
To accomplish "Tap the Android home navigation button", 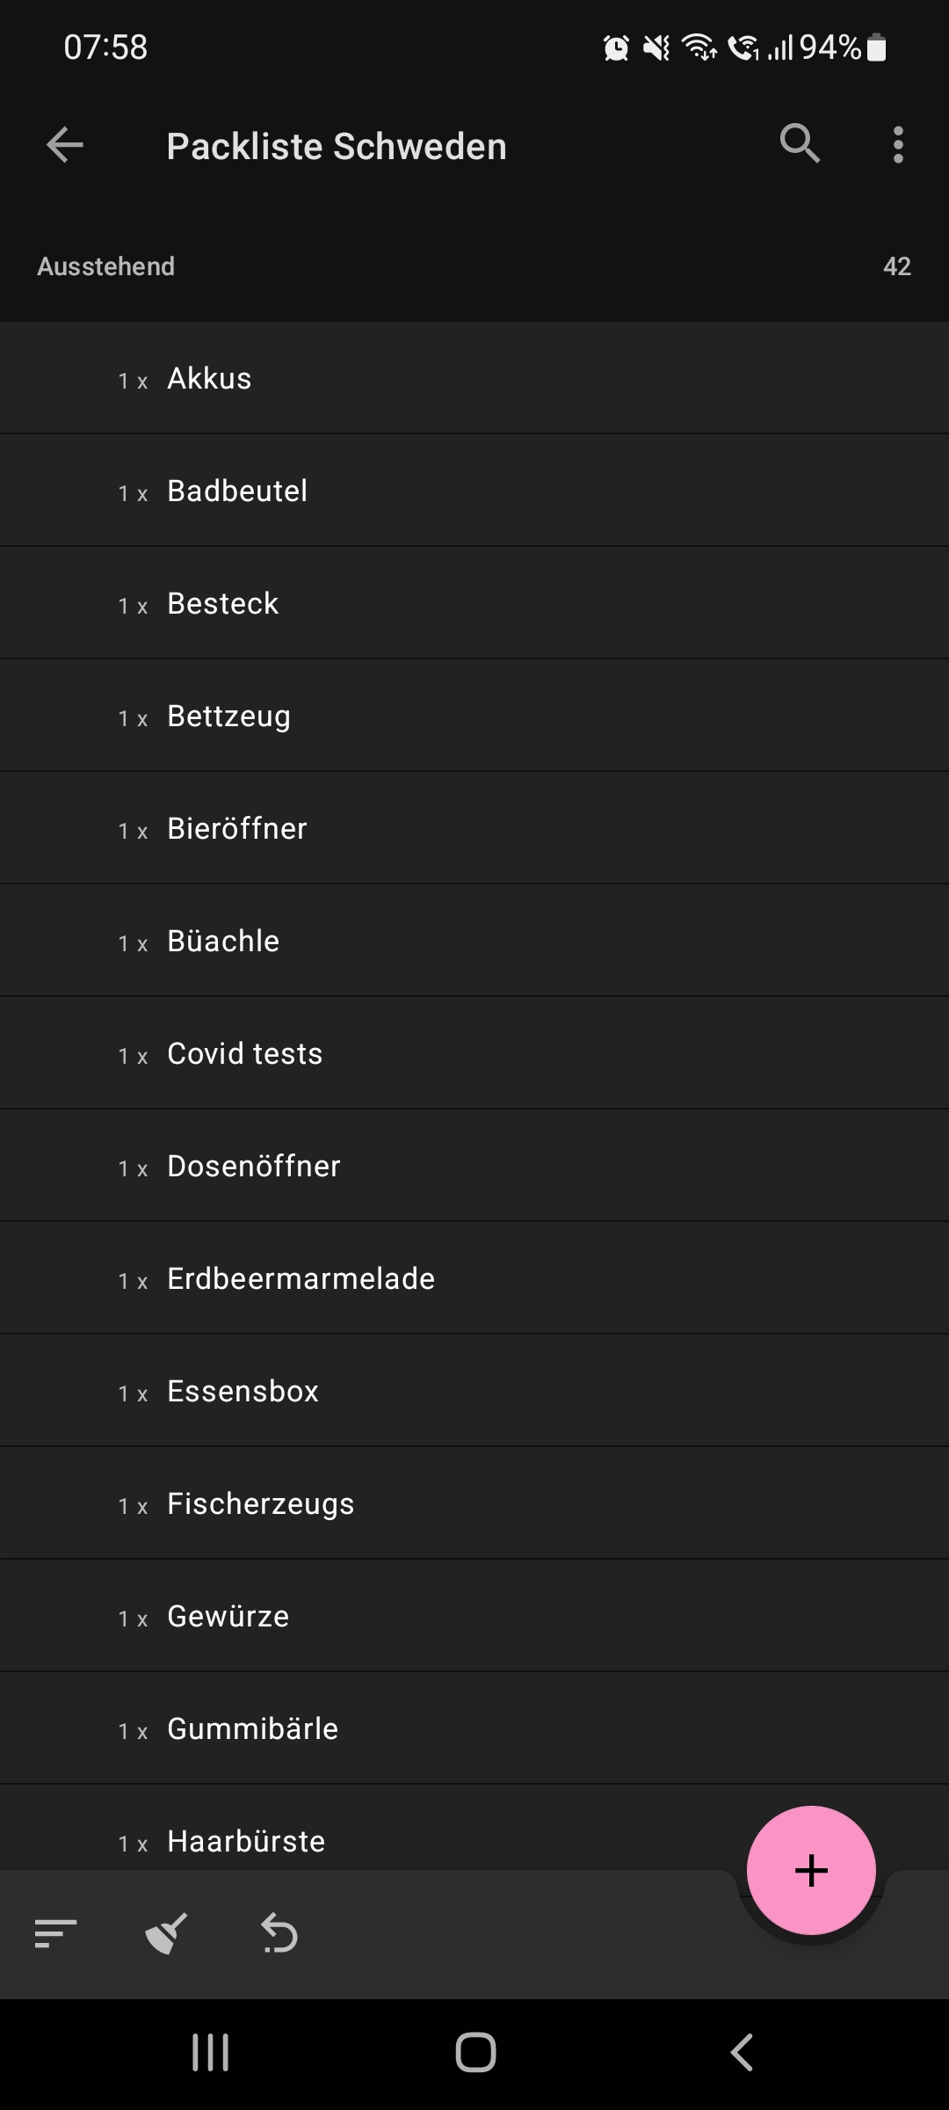I will coord(475,2053).
